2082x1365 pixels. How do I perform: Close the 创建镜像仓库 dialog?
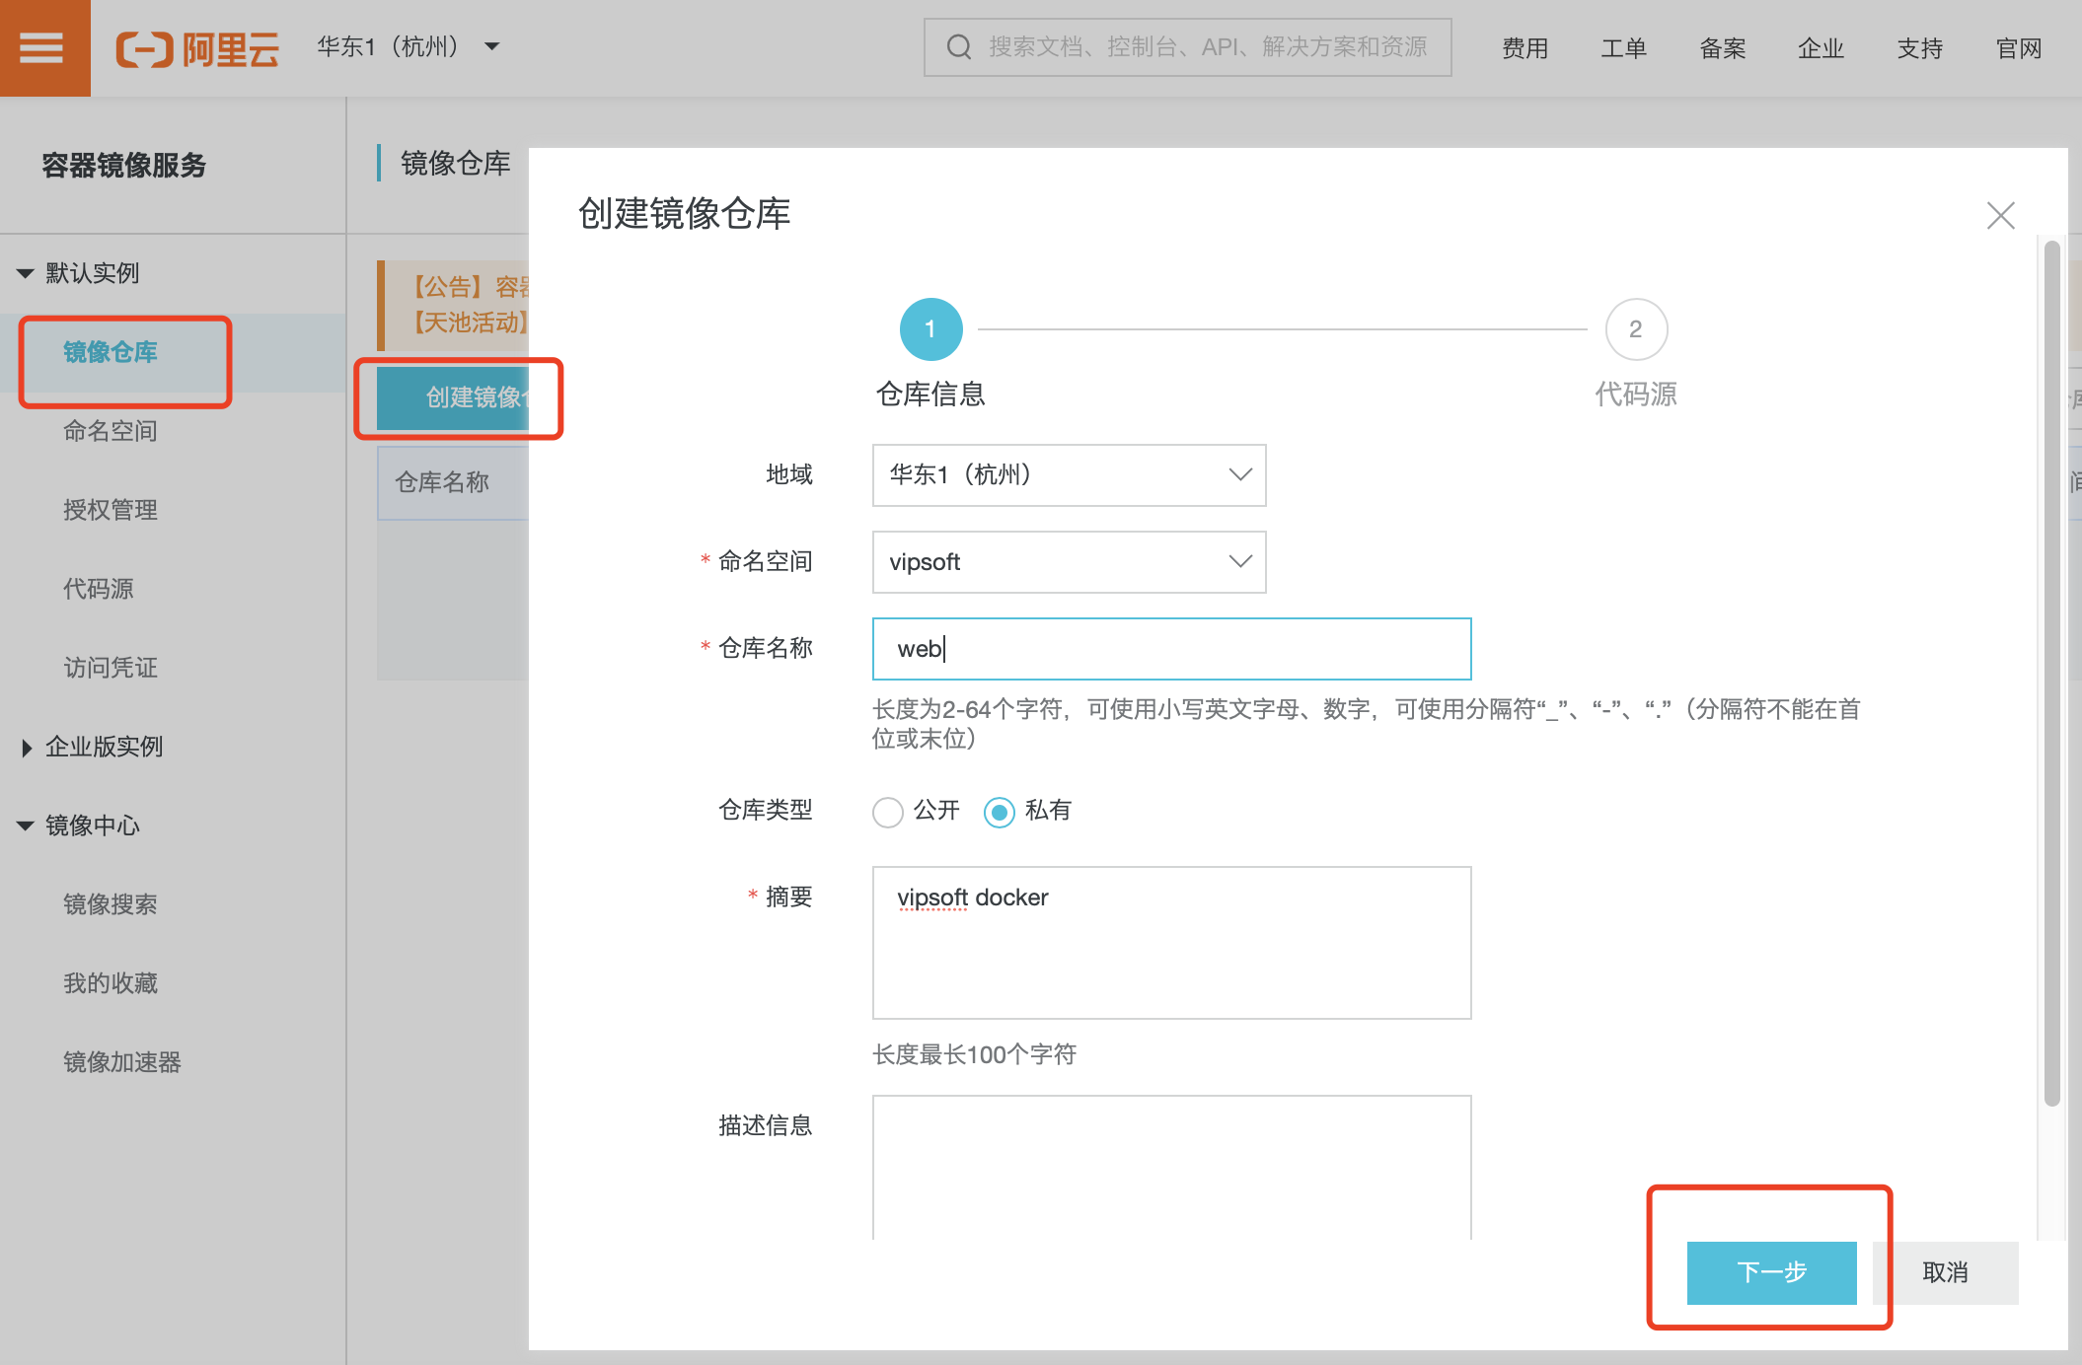click(2000, 215)
